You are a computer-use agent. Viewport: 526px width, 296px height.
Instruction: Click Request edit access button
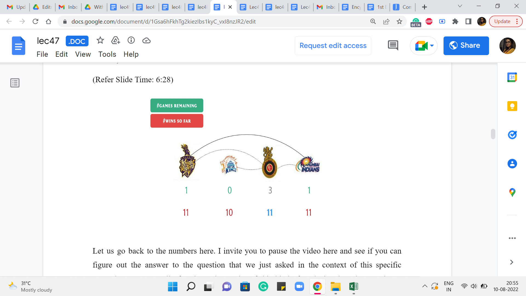(333, 45)
